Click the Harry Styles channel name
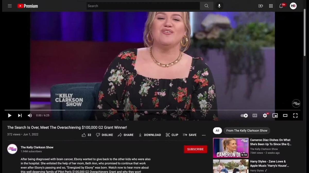 click(x=257, y=171)
